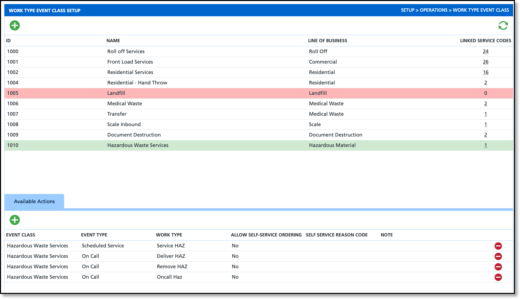Remove the Service HAZ action row
The width and height of the screenshot is (520, 299).
pos(498,246)
